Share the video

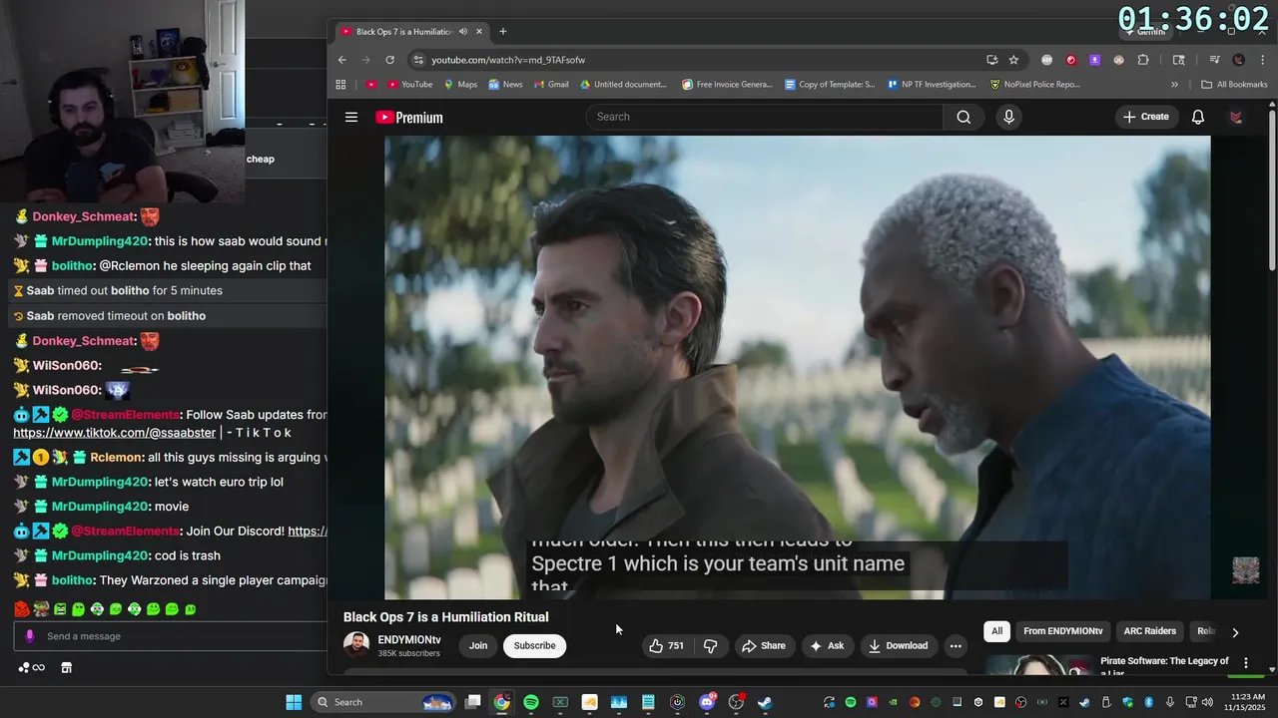(x=764, y=645)
